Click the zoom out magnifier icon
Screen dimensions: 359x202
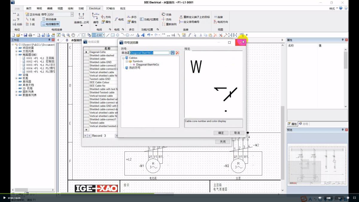(x=63, y=35)
